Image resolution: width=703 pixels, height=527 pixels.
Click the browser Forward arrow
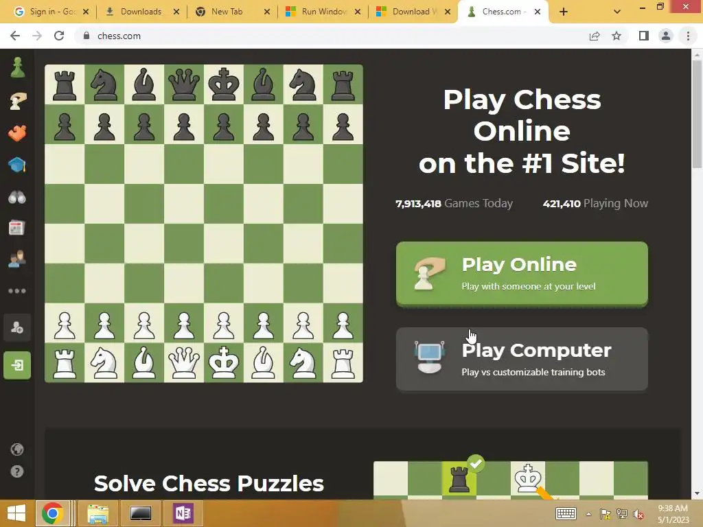[x=37, y=36]
